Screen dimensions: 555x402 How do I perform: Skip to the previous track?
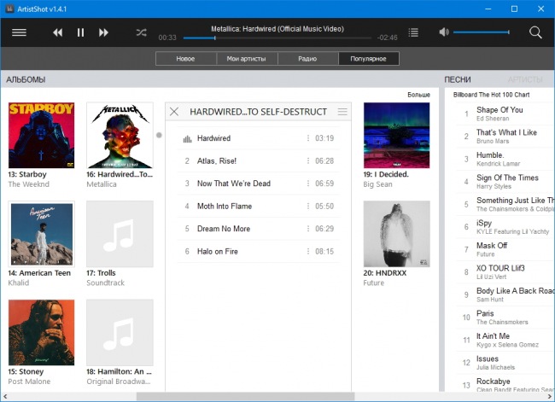tap(58, 32)
